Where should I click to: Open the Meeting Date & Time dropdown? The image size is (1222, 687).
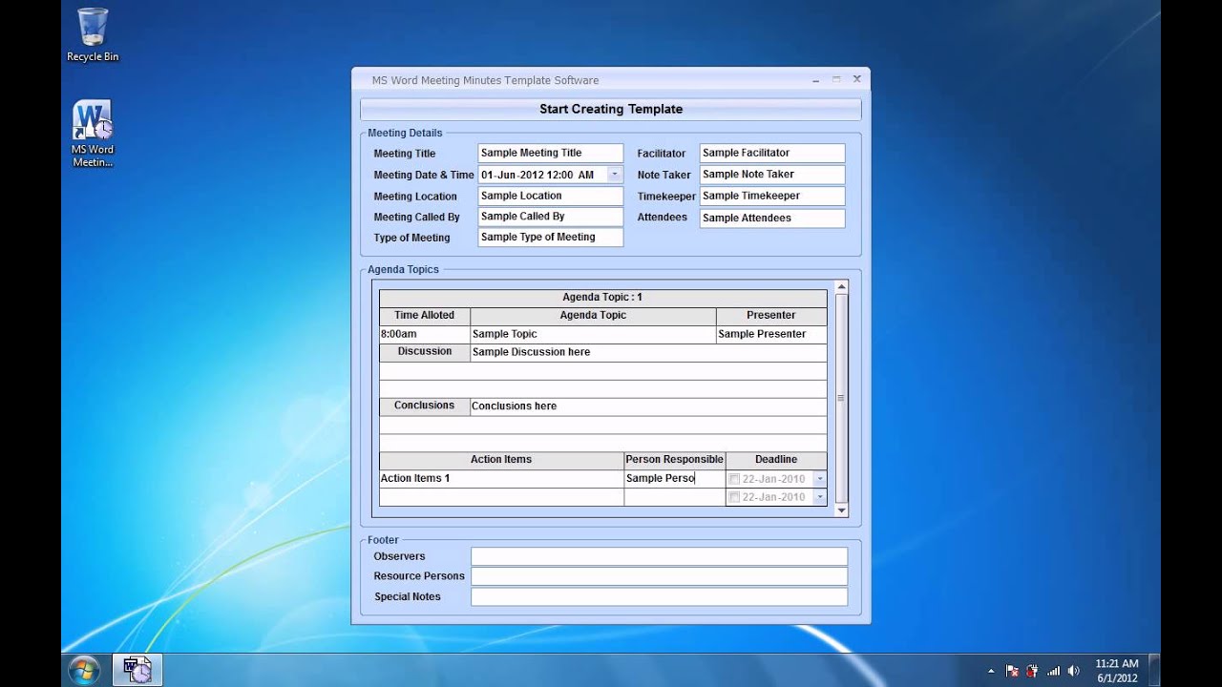tap(615, 175)
